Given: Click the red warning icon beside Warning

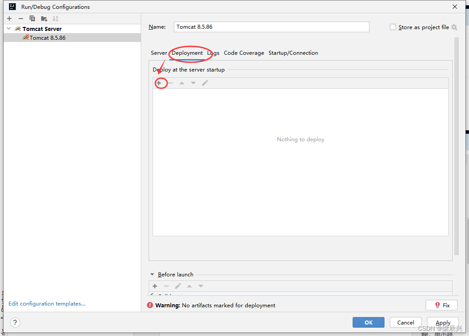Looking at the screenshot, I should [150, 305].
